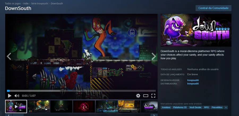Select the Psicodélico tag
This screenshot has width=239, height=116.
click(x=217, y=107)
